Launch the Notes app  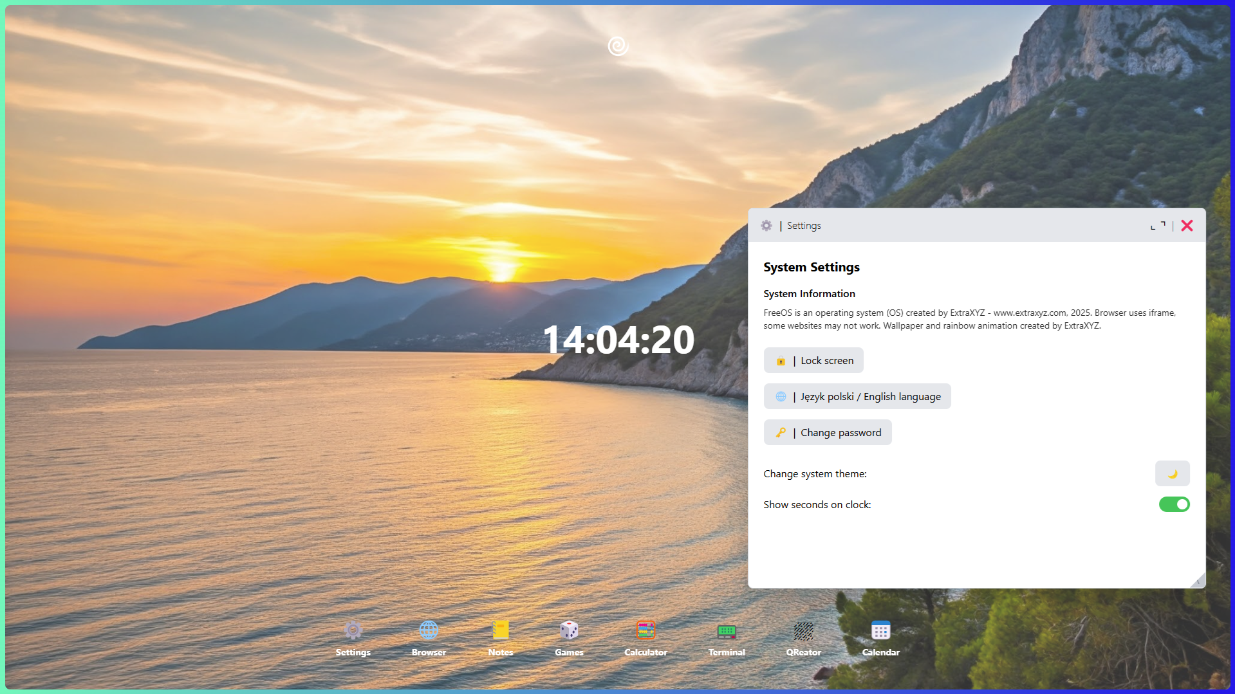tap(499, 630)
